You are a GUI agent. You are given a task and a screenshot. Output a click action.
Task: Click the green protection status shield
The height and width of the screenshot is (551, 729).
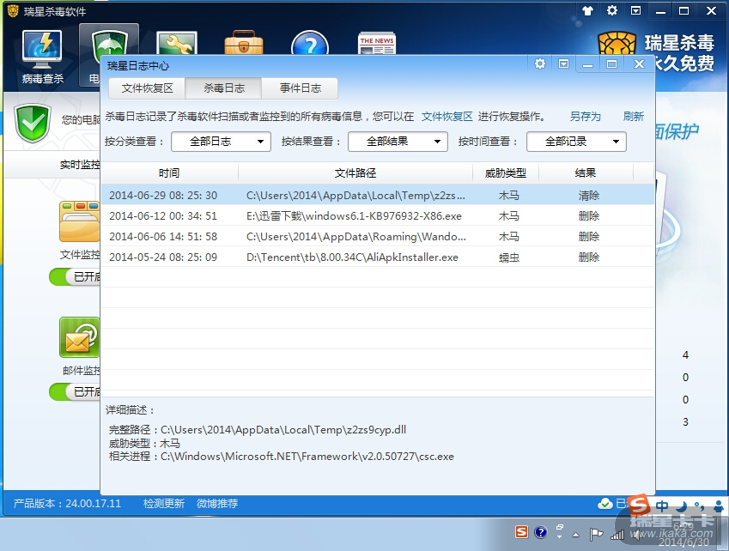(33, 123)
